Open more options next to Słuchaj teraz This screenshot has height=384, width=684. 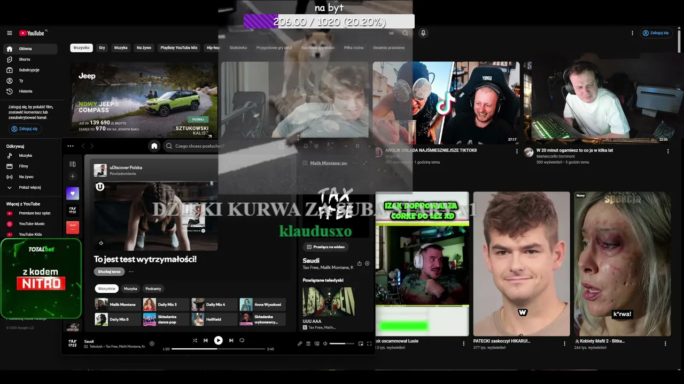pos(131,271)
